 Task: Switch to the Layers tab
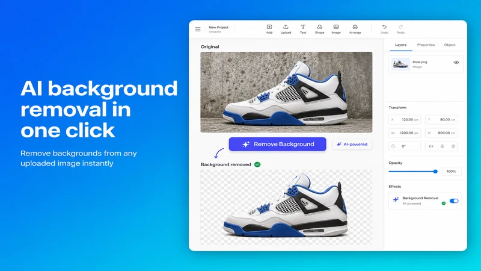click(x=400, y=45)
